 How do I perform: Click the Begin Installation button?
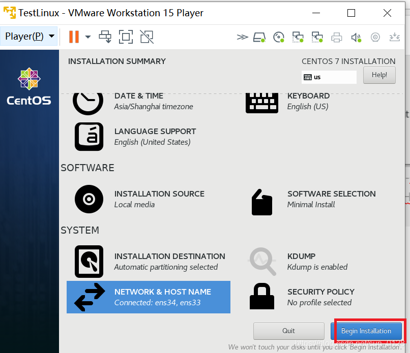366,331
